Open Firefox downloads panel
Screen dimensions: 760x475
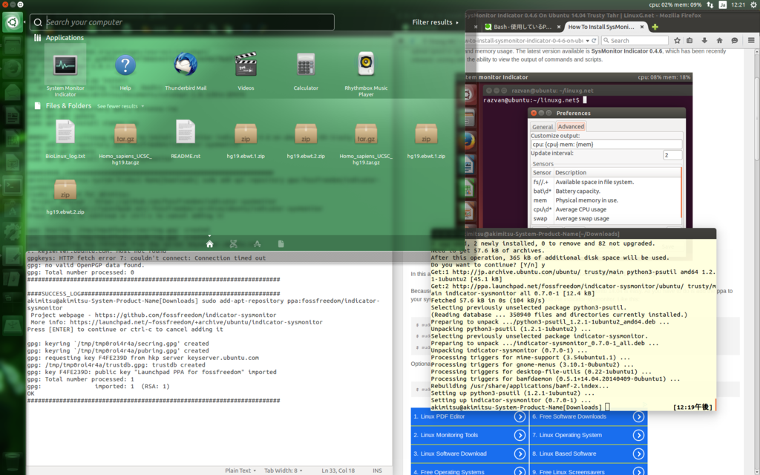coord(704,41)
